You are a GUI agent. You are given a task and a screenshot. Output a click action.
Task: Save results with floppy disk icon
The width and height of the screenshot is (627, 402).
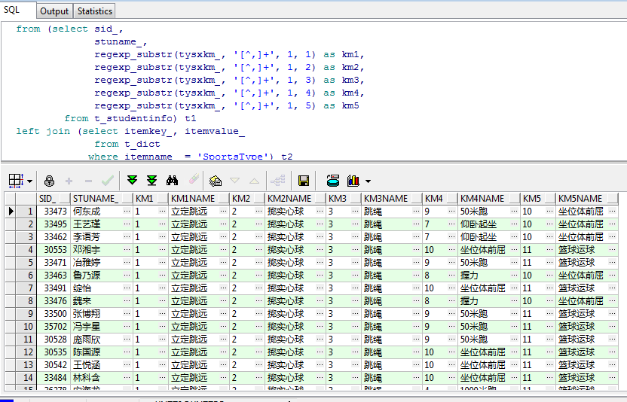304,181
